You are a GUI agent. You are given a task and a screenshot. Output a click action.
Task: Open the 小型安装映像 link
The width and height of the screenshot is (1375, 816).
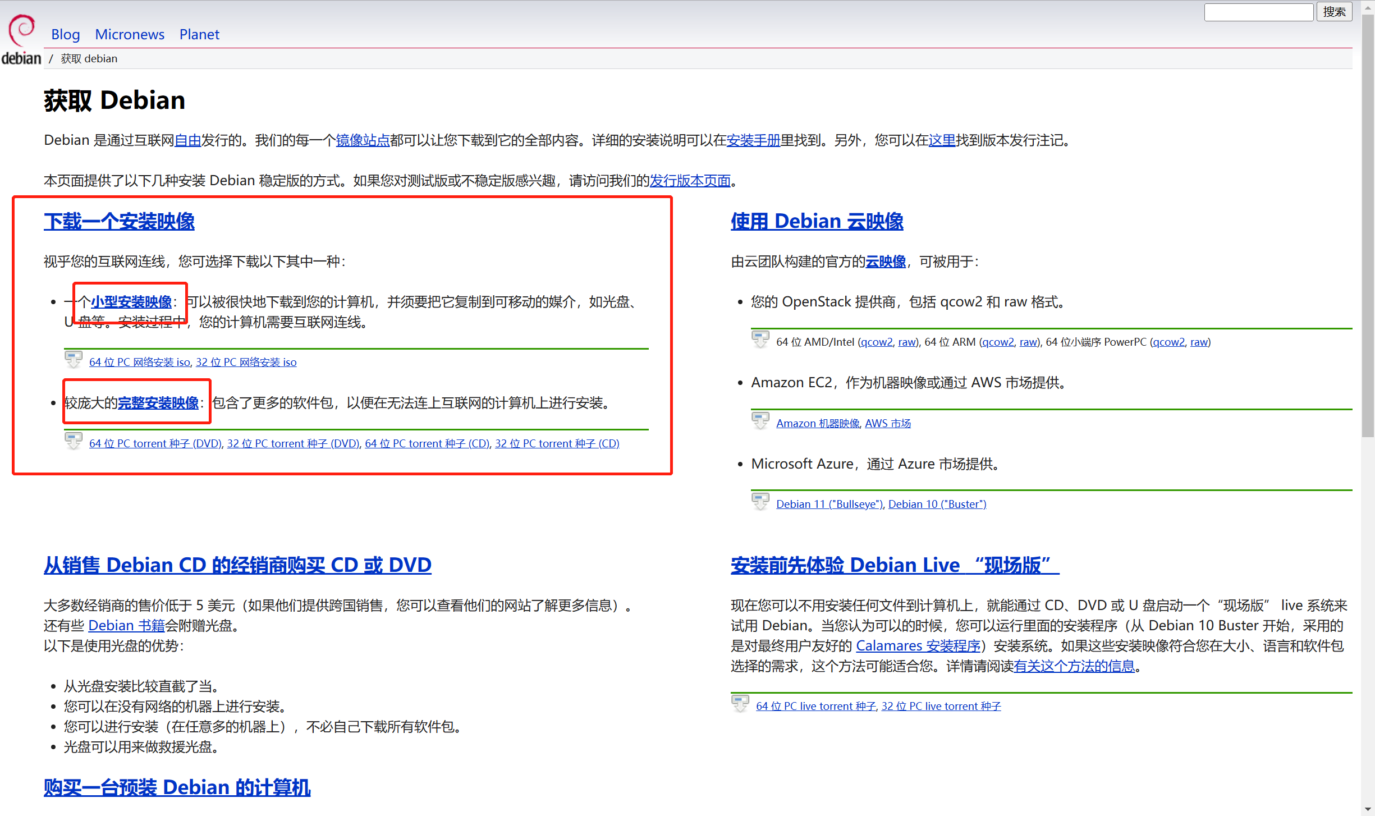131,302
